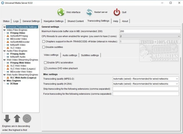Click the Universal Media Server title bar icon
The width and height of the screenshot is (183, 134).
[x=3, y=3]
